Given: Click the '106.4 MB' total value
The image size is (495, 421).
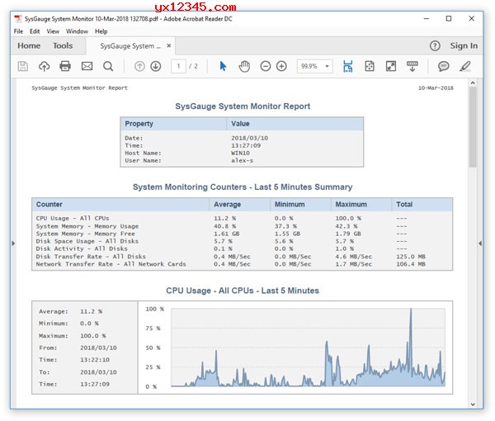Looking at the screenshot, I should (411, 264).
